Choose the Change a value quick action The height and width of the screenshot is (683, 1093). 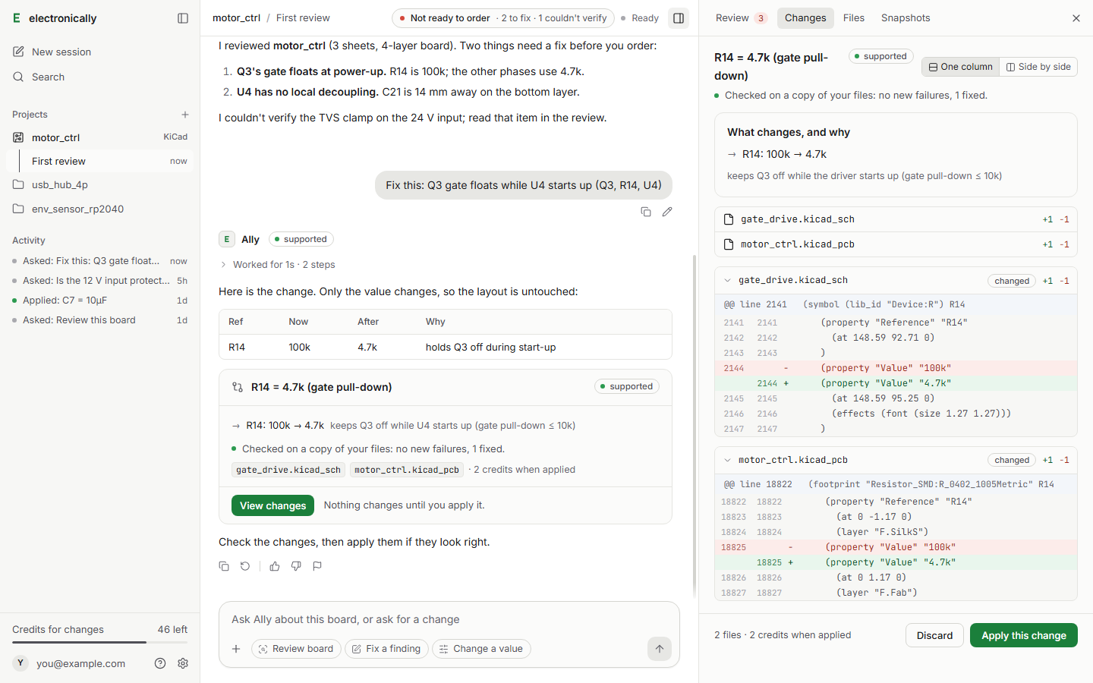coord(481,649)
